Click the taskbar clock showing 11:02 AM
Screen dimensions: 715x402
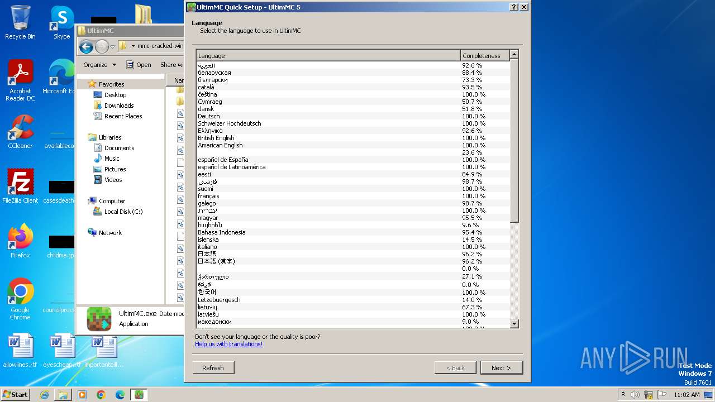tap(686, 395)
